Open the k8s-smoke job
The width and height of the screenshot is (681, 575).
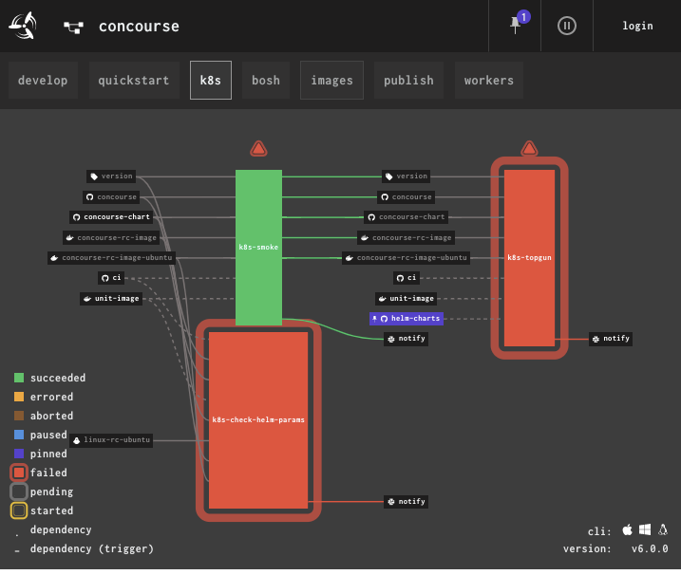click(258, 247)
